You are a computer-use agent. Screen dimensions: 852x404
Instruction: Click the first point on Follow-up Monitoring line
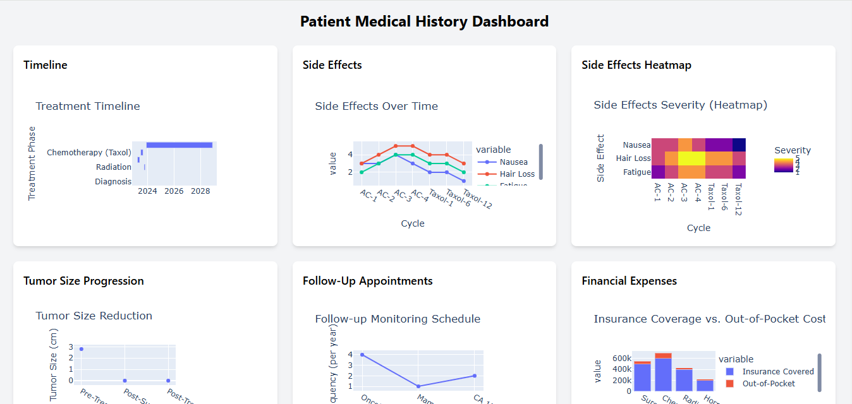tap(362, 355)
